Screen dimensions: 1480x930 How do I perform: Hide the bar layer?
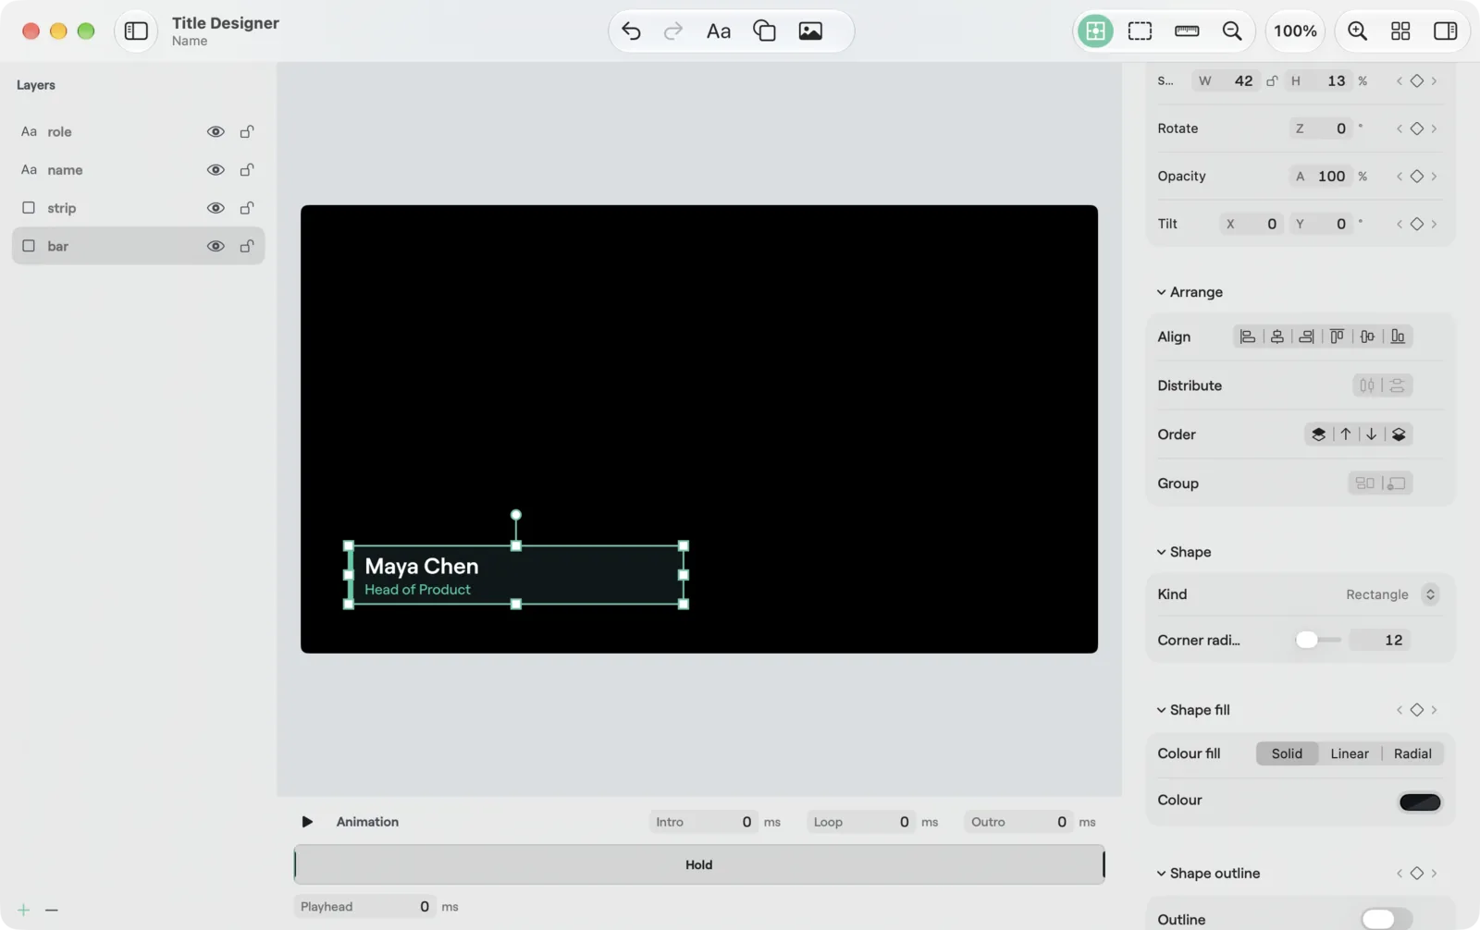coord(216,246)
